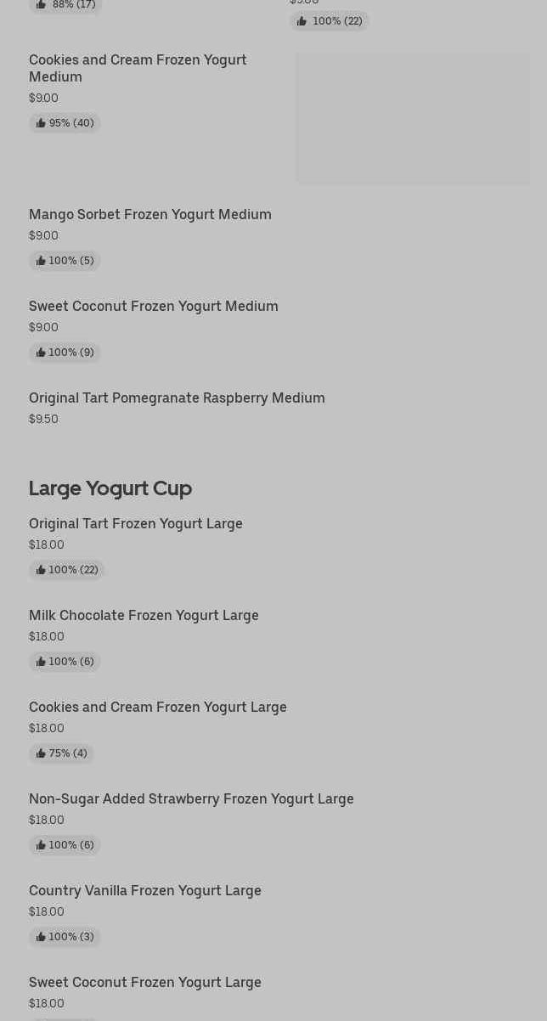Viewport: 547px width, 1021px height.
Task: Click the Cookies and Cream Medium item image
Action: pos(413,118)
